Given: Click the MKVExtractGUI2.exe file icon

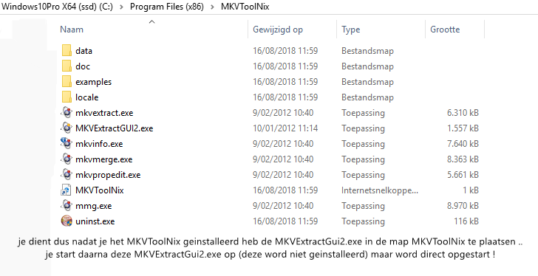Looking at the screenshot, I should pos(67,128).
